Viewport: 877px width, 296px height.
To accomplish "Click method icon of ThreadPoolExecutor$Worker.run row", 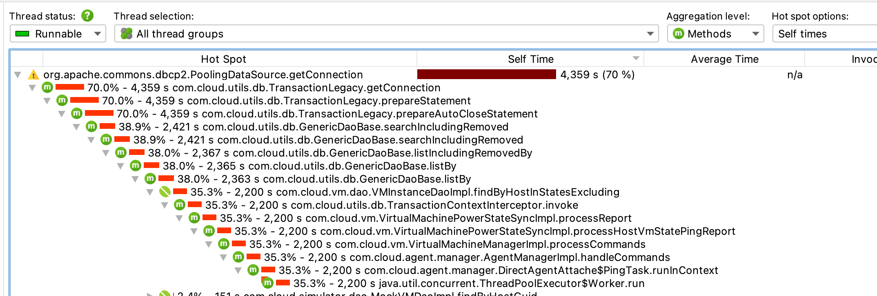I will pyautogui.click(x=267, y=283).
